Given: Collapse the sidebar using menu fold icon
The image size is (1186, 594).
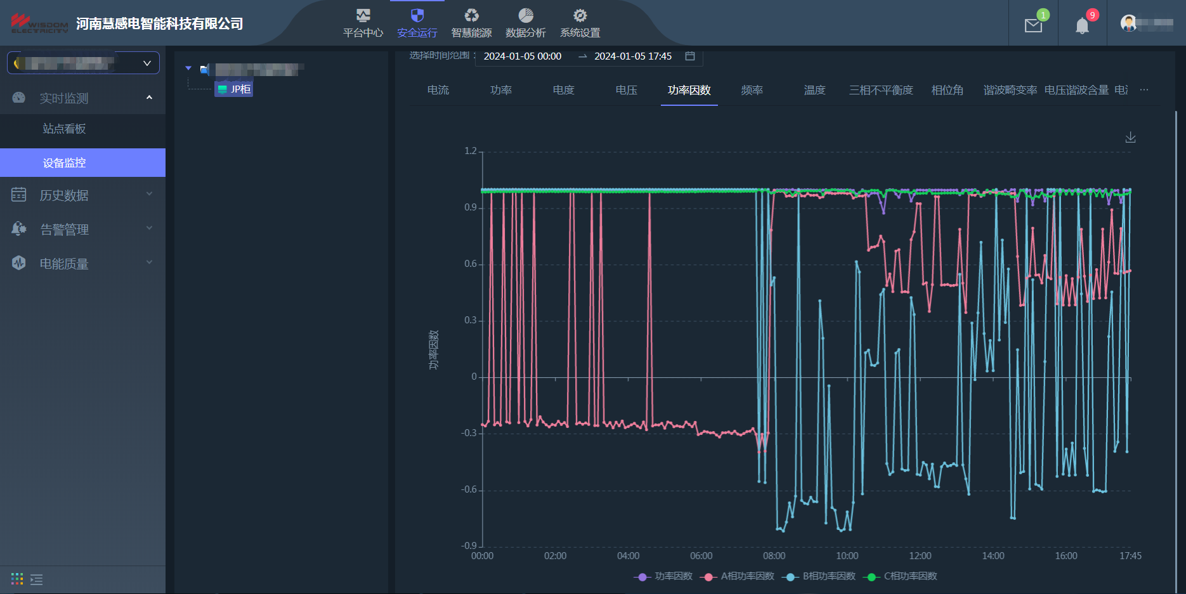Looking at the screenshot, I should tap(37, 579).
